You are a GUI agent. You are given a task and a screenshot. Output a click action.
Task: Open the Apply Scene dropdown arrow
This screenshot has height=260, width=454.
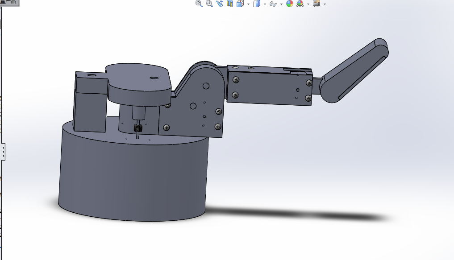308,4
